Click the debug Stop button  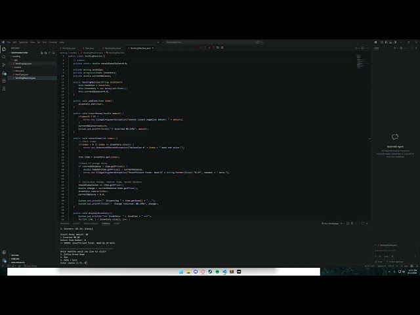click(x=222, y=48)
